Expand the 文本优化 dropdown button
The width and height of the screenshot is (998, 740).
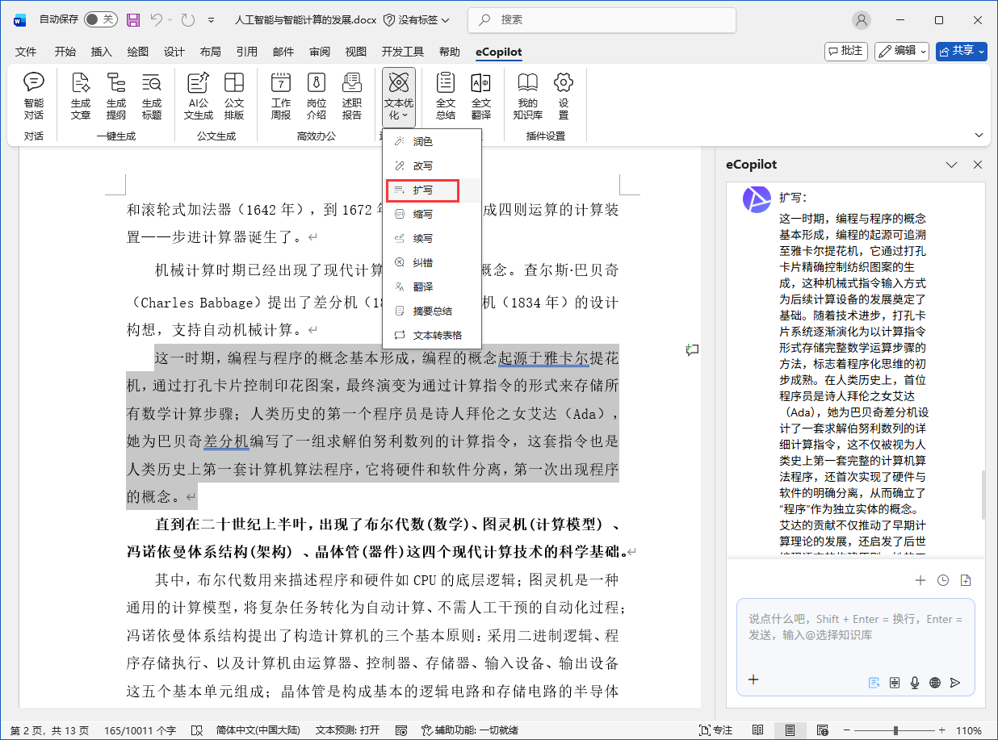coord(399,98)
